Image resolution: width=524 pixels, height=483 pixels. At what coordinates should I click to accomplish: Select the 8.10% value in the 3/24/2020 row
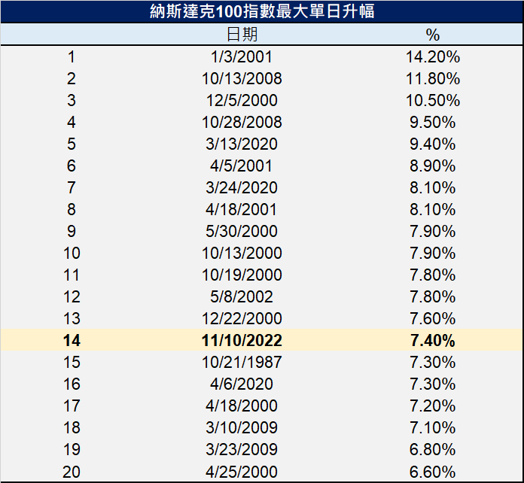(x=433, y=188)
